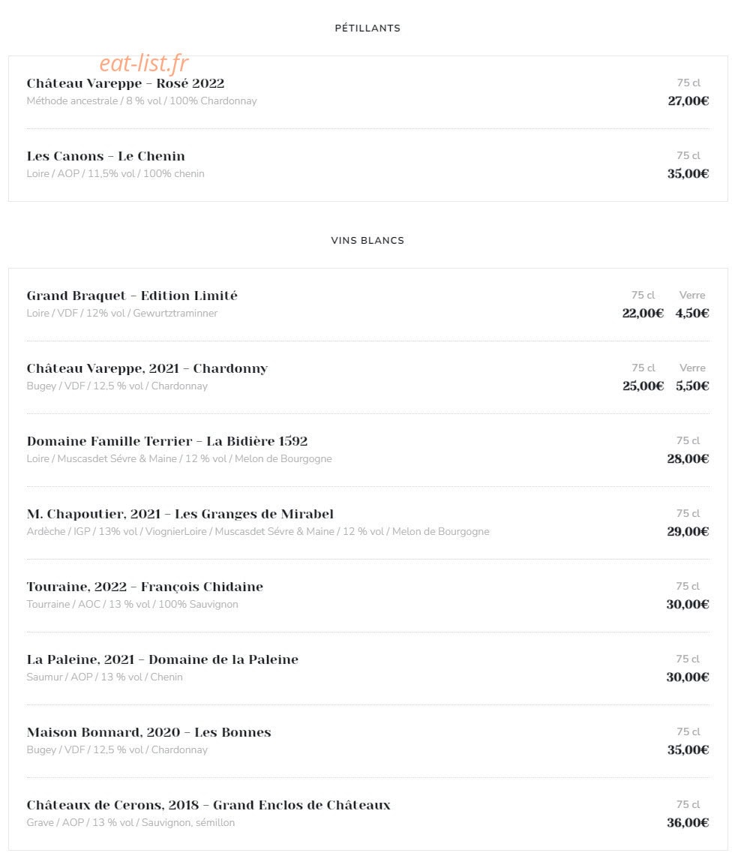
Task: Click the 27,00€ price of Château Vareppe Rosé
Action: click(x=688, y=101)
